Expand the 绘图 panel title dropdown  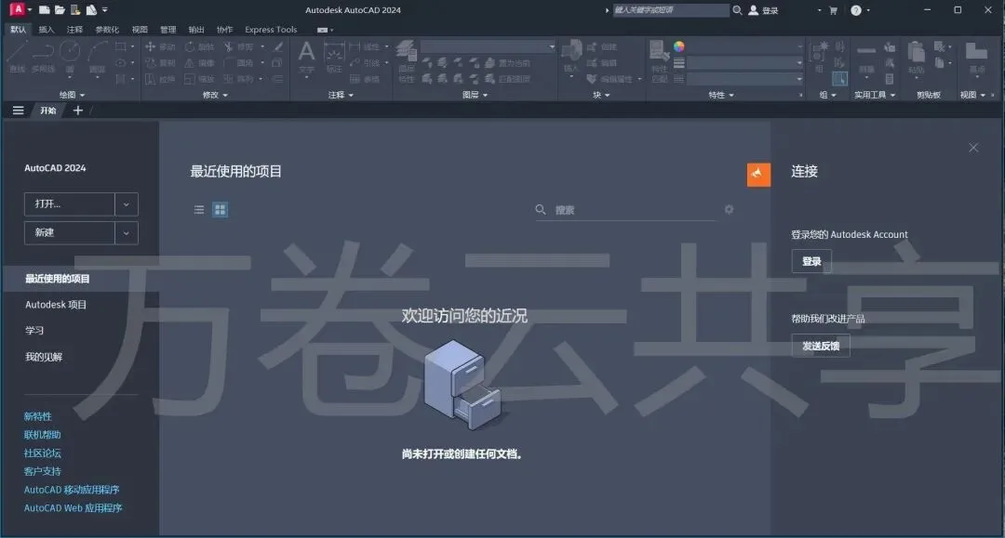(72, 95)
